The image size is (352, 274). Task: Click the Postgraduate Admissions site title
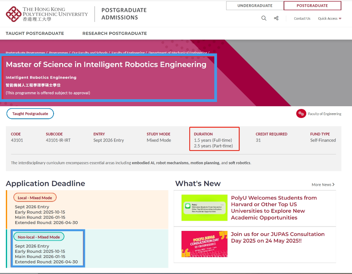click(x=124, y=14)
